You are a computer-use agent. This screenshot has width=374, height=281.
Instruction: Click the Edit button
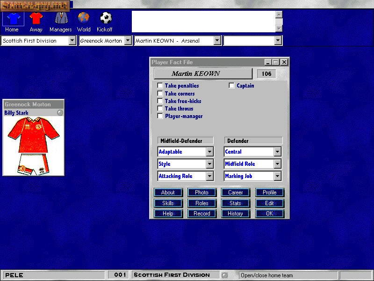(x=270, y=203)
